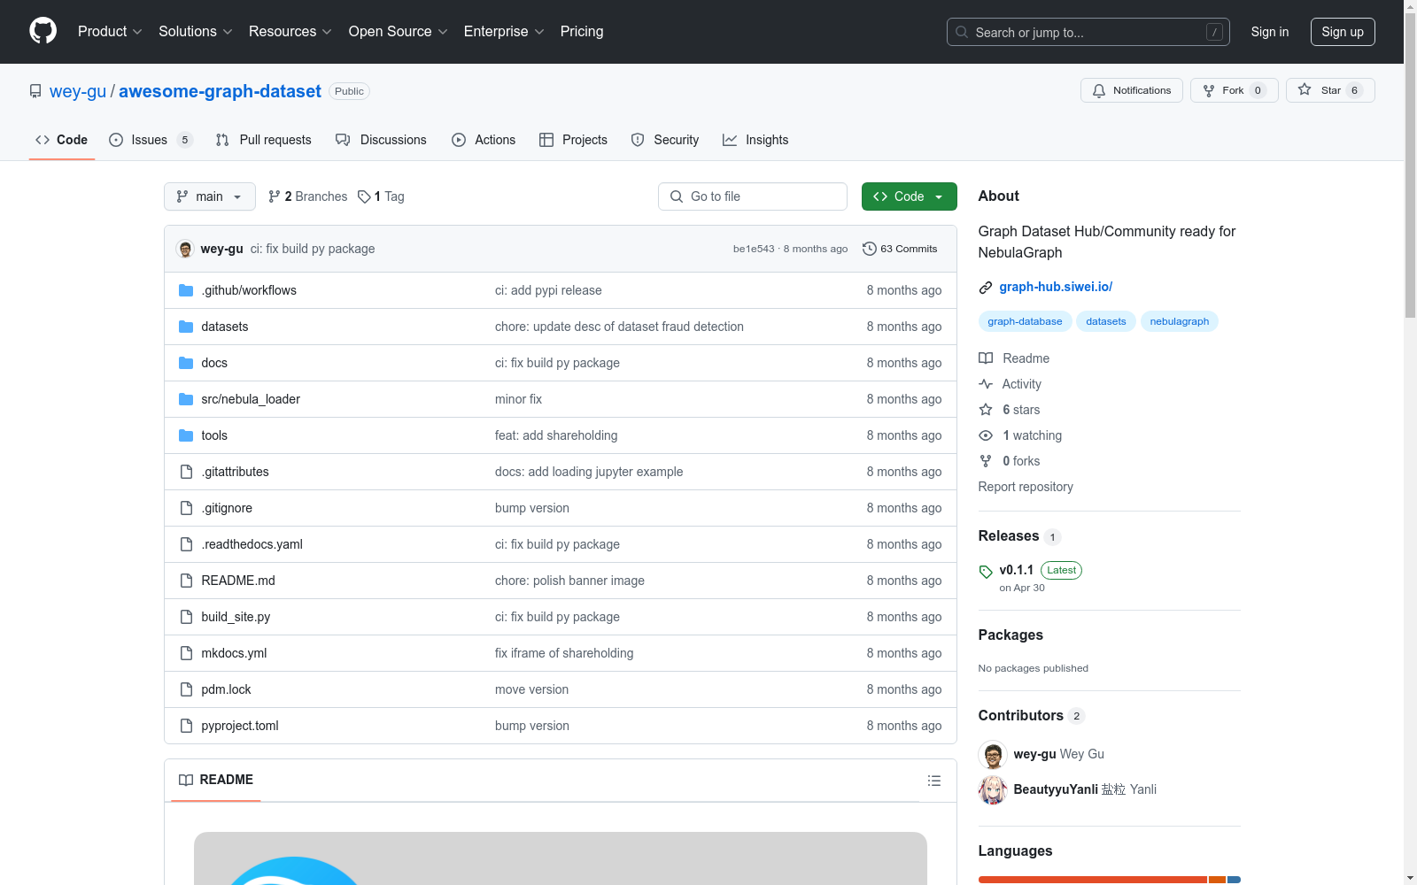Open the README.md file
The image size is (1417, 885).
pos(238,581)
